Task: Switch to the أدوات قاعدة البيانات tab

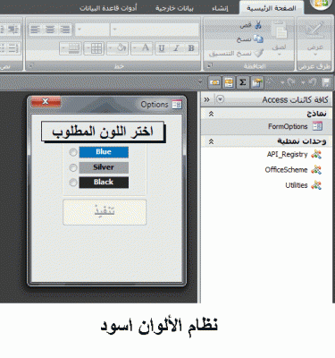Action: coord(108,8)
